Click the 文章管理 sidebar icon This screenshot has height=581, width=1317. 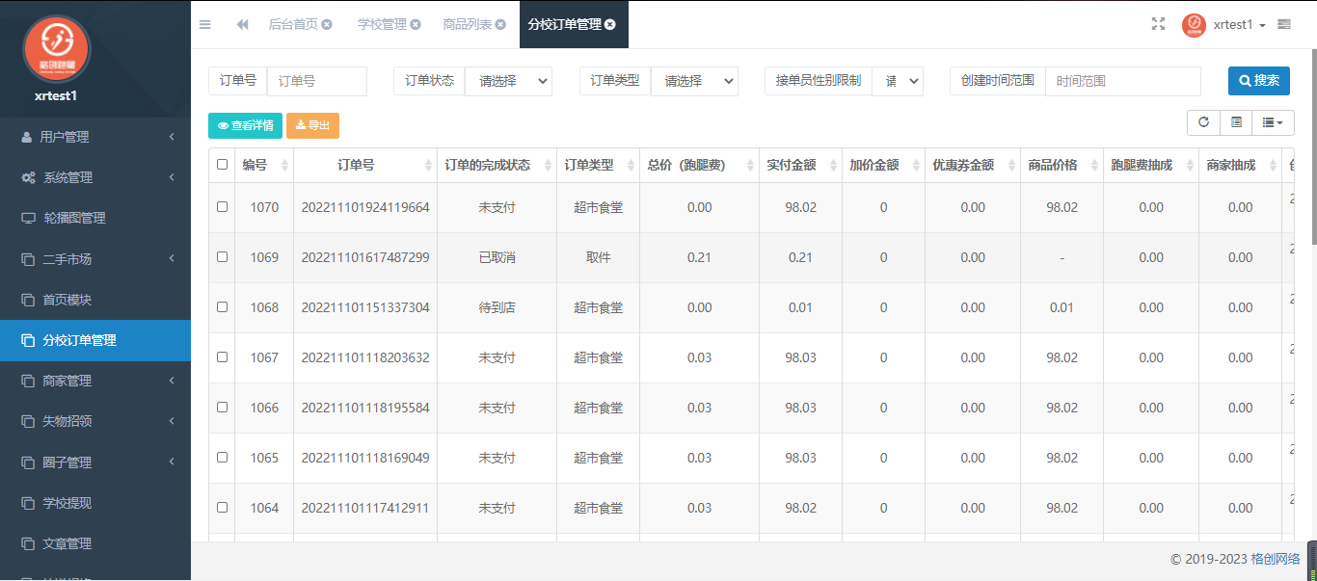(x=28, y=543)
